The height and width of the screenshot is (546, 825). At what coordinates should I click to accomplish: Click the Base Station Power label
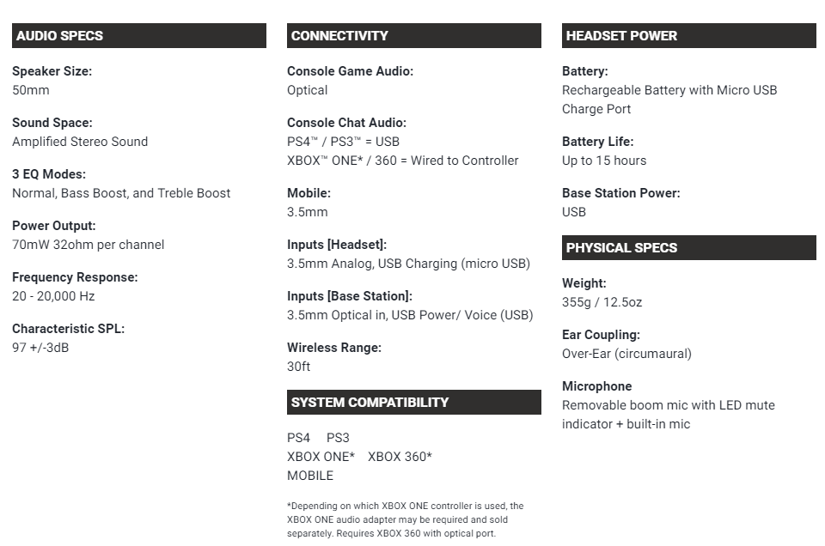point(620,193)
